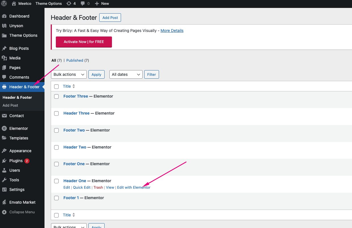Click the WordPress logo in admin bar

4,4
